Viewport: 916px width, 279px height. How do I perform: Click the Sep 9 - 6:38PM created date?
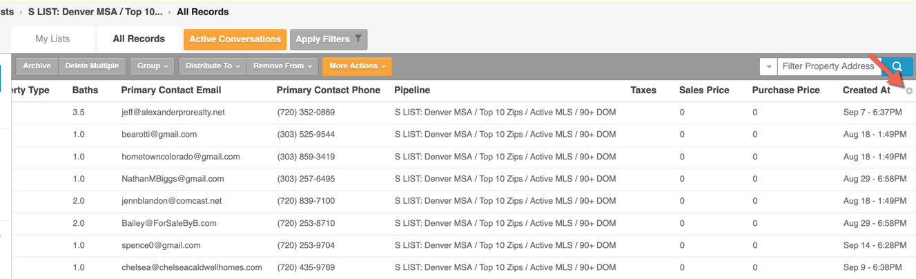[873, 267]
